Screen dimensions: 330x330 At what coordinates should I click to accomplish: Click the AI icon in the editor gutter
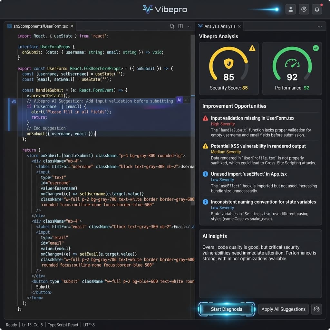click(14, 101)
